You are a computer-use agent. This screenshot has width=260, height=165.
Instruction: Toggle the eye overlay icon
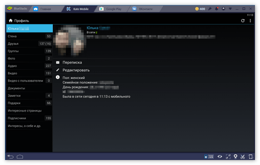[x=220, y=156]
